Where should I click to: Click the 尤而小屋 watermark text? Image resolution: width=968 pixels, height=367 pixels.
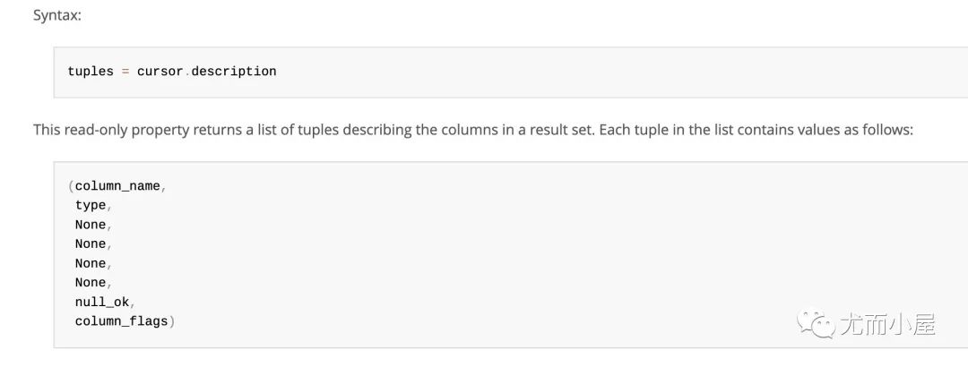[x=887, y=324]
